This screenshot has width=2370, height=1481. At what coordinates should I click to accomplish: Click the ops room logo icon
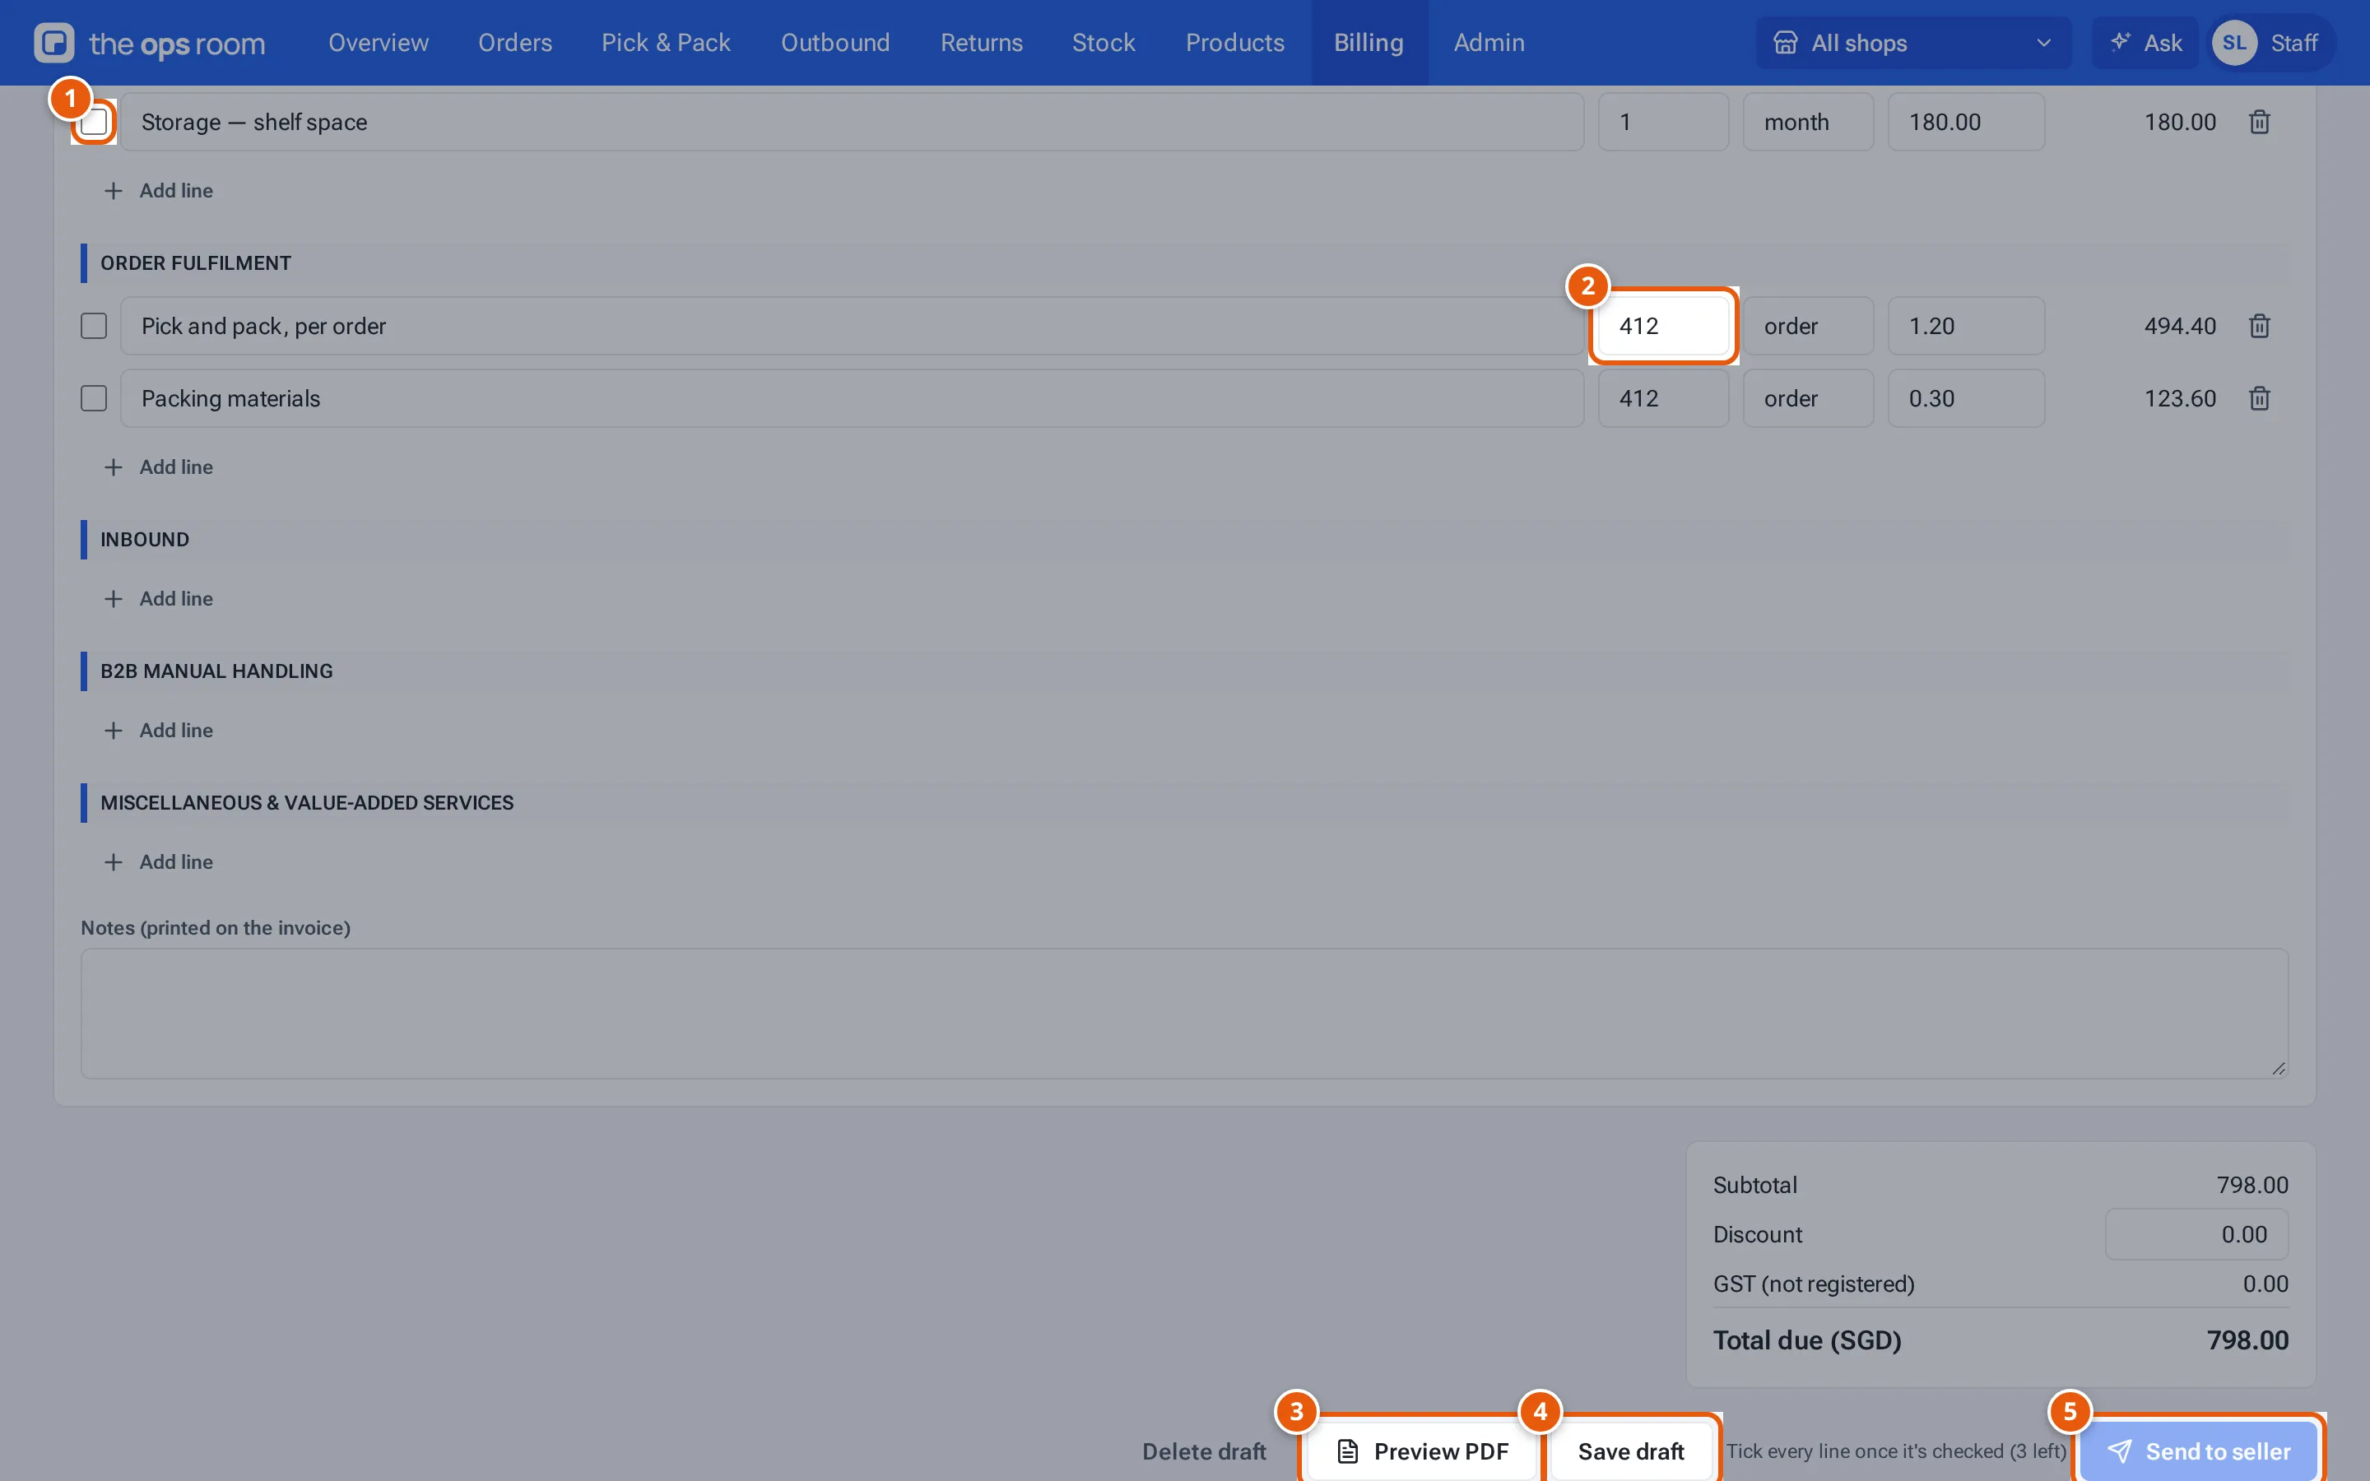53,42
